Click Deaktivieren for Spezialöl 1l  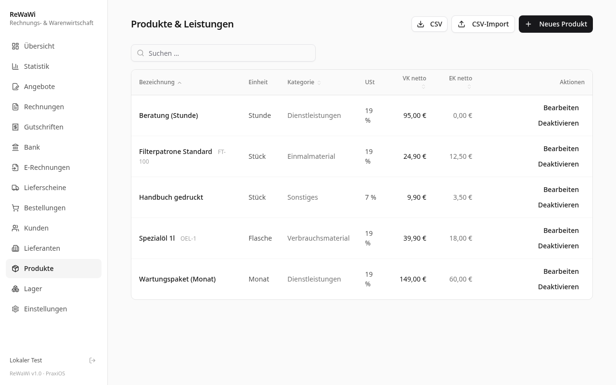pyautogui.click(x=558, y=246)
